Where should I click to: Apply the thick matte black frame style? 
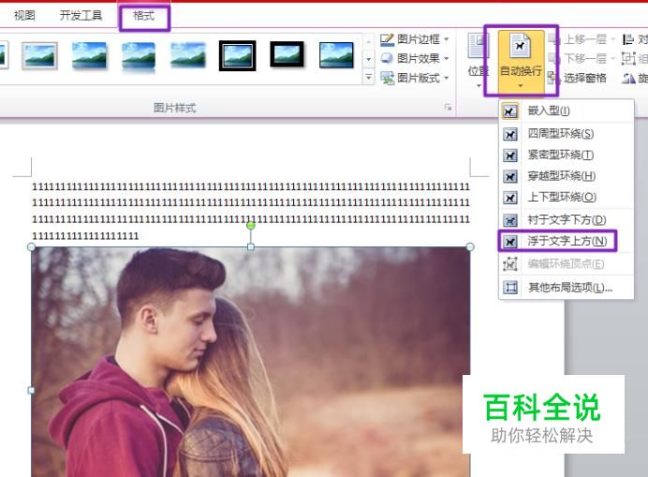[x=287, y=54]
